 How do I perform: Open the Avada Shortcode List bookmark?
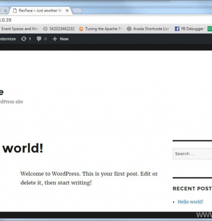coord(148,29)
